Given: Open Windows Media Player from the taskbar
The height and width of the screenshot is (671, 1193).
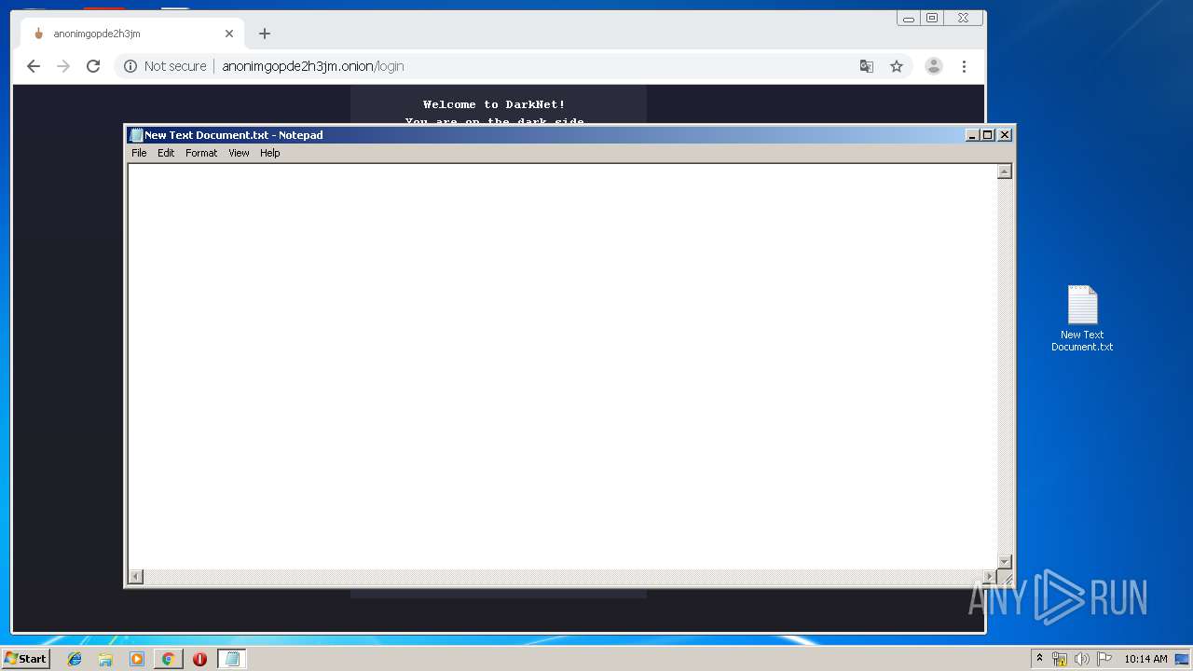Looking at the screenshot, I should [x=137, y=659].
